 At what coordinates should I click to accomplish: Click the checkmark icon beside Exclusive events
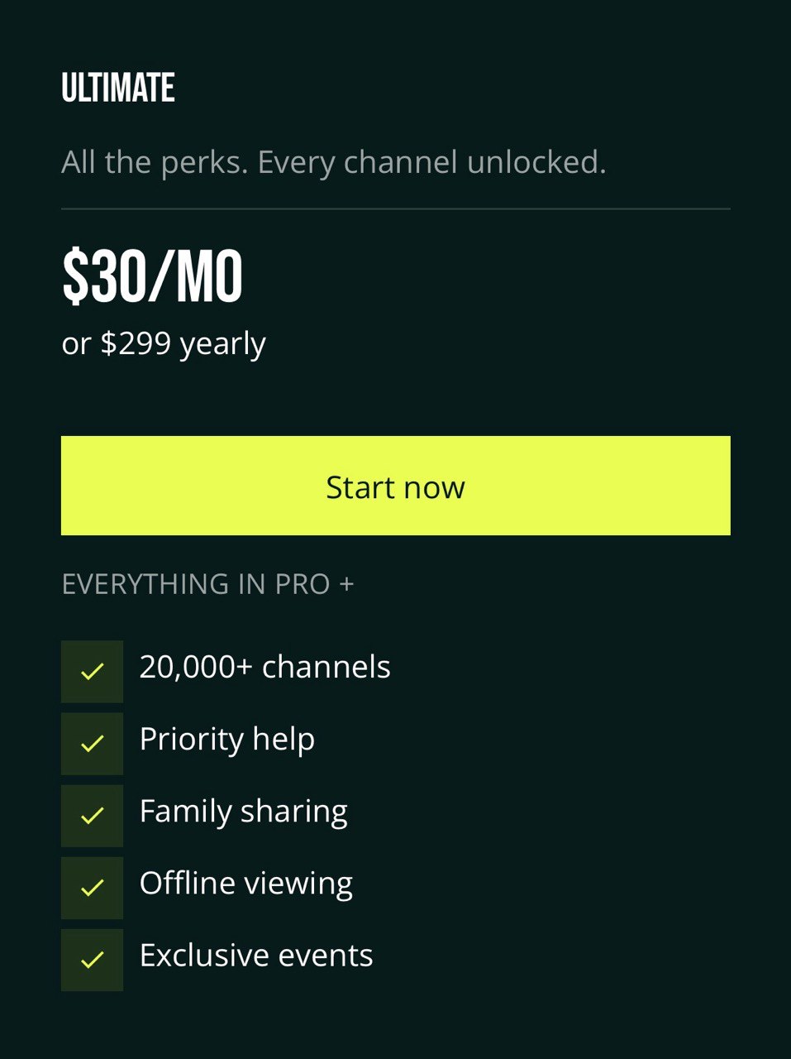click(x=92, y=960)
